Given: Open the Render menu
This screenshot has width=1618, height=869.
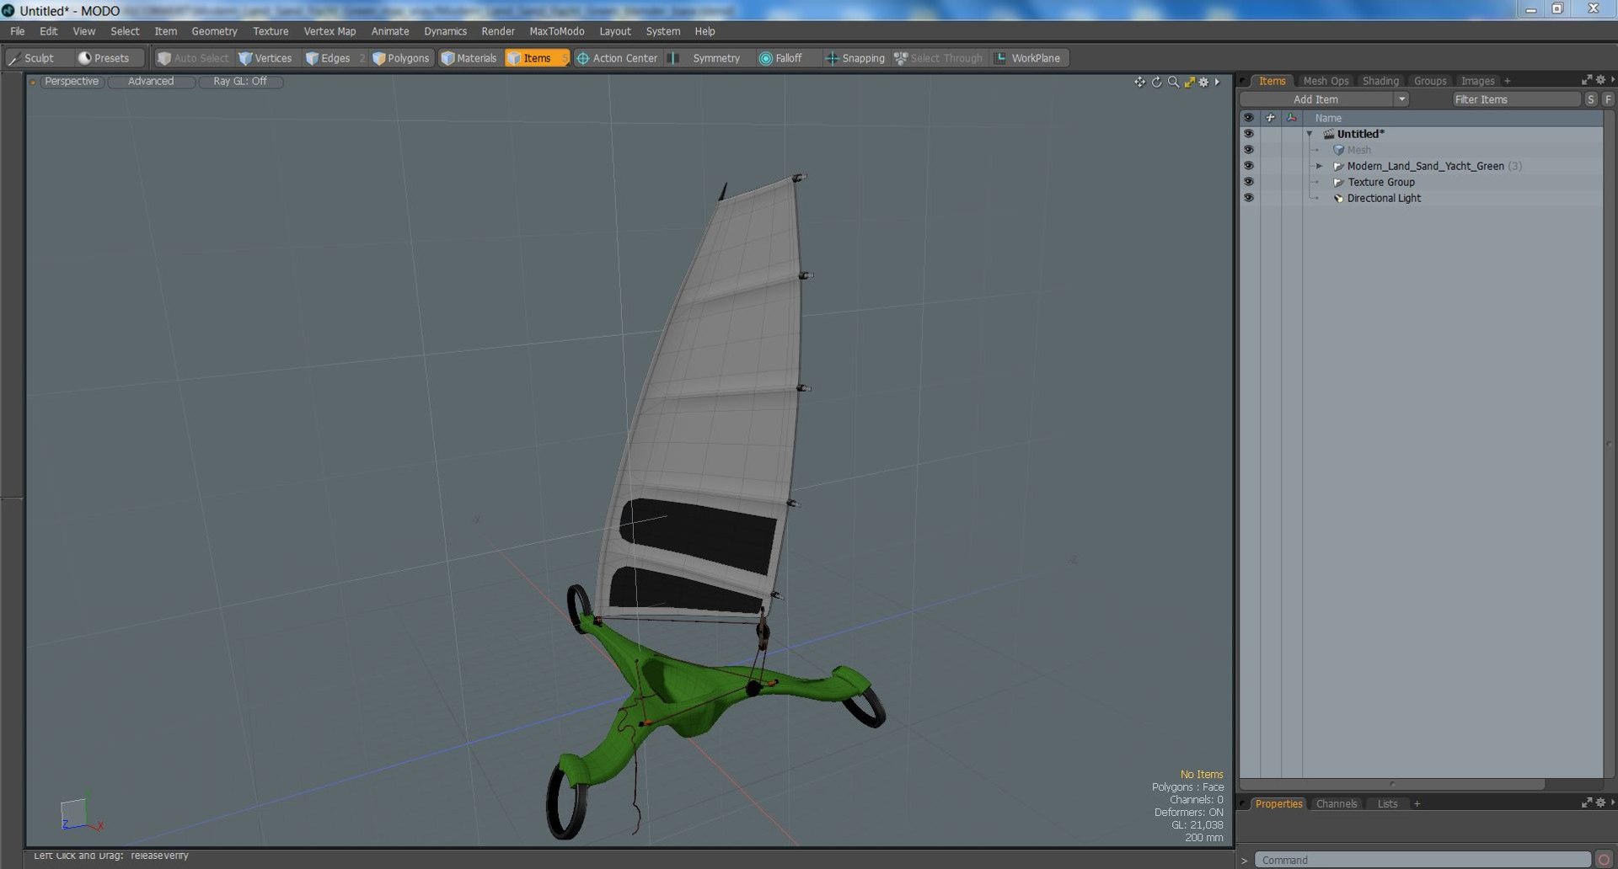Looking at the screenshot, I should 498,31.
